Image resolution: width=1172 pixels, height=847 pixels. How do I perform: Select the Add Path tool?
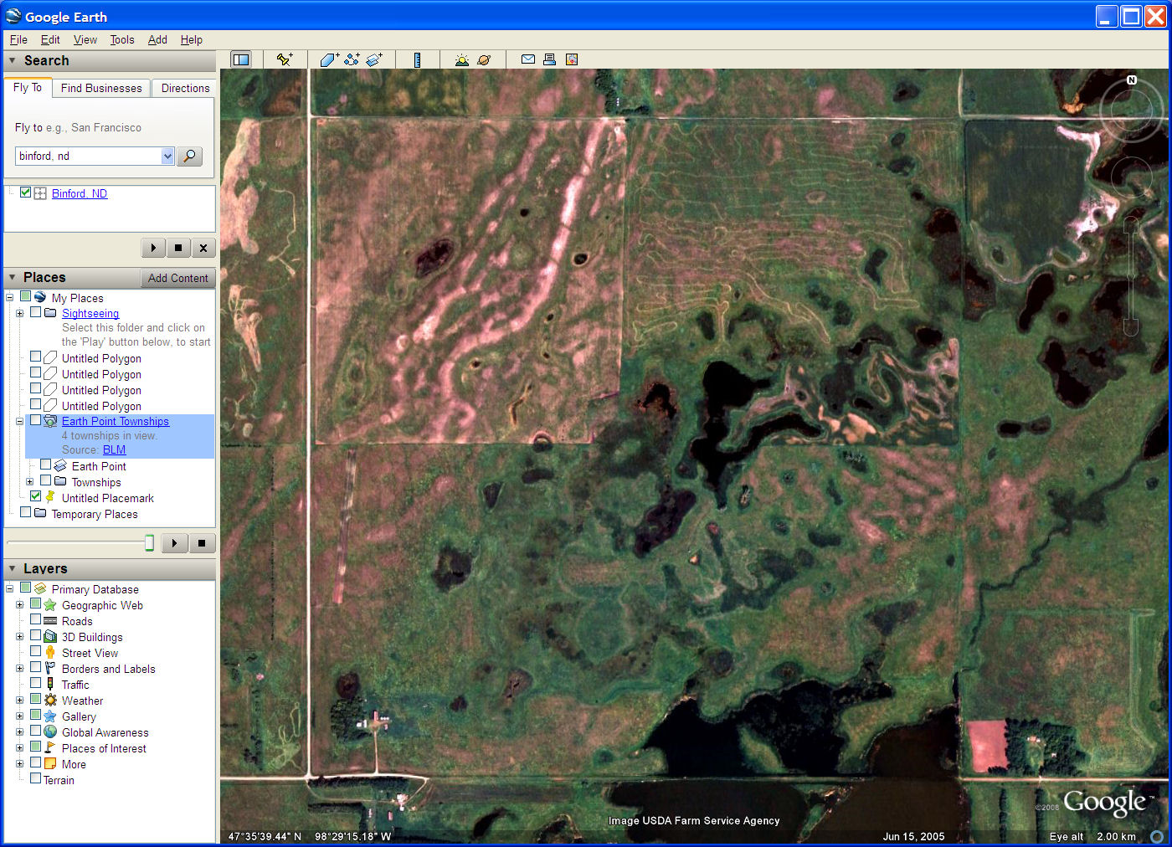(x=352, y=59)
